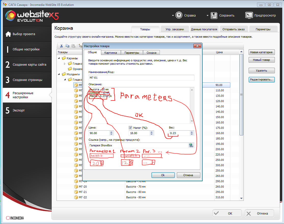The image size is (284, 224).
Task: Click the Каринзы folder icon
Action: tap(64, 58)
